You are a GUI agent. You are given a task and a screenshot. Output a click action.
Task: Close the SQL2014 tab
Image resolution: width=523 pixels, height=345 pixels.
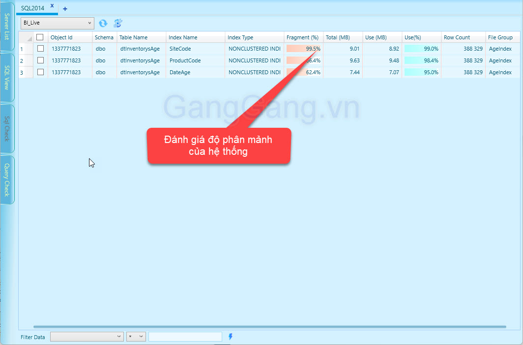[x=52, y=6]
